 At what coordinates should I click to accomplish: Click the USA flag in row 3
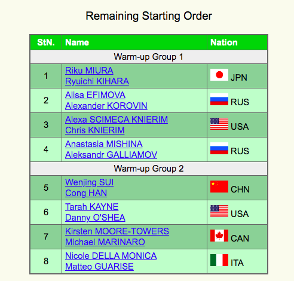219,124
